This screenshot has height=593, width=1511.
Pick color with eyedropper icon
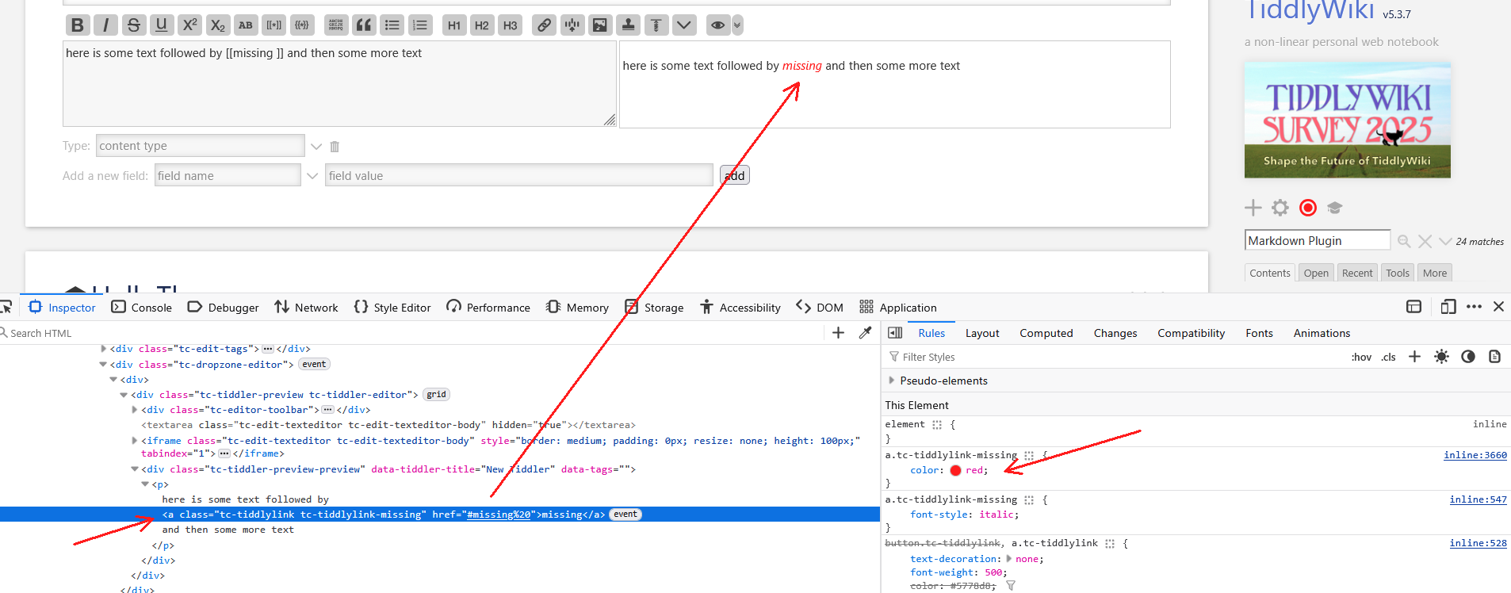[x=865, y=333]
